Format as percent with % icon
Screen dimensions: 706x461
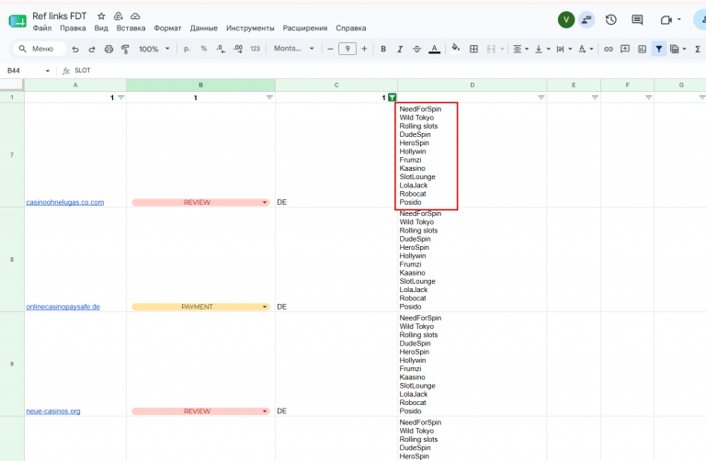tap(203, 49)
